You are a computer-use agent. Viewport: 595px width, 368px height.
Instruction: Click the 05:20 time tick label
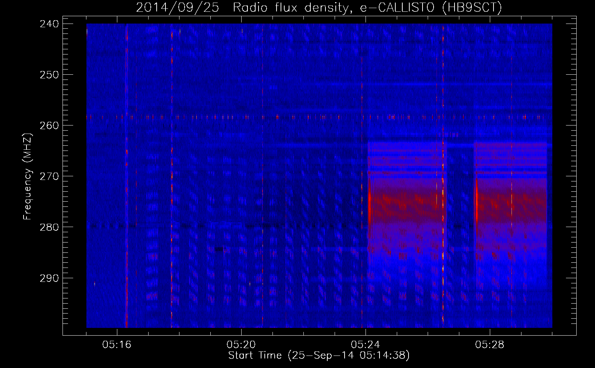tap(241, 345)
